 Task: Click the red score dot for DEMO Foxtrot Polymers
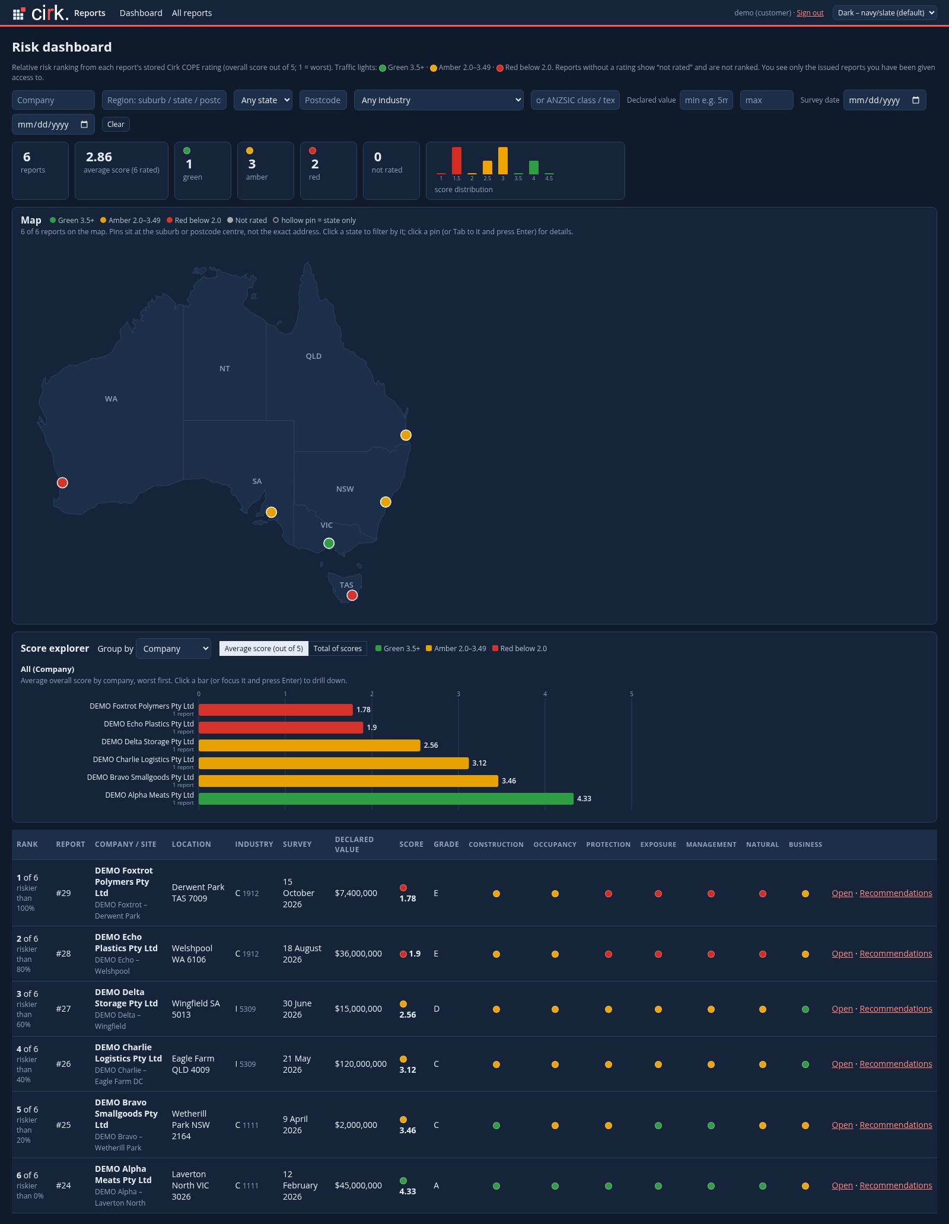pyautogui.click(x=403, y=888)
